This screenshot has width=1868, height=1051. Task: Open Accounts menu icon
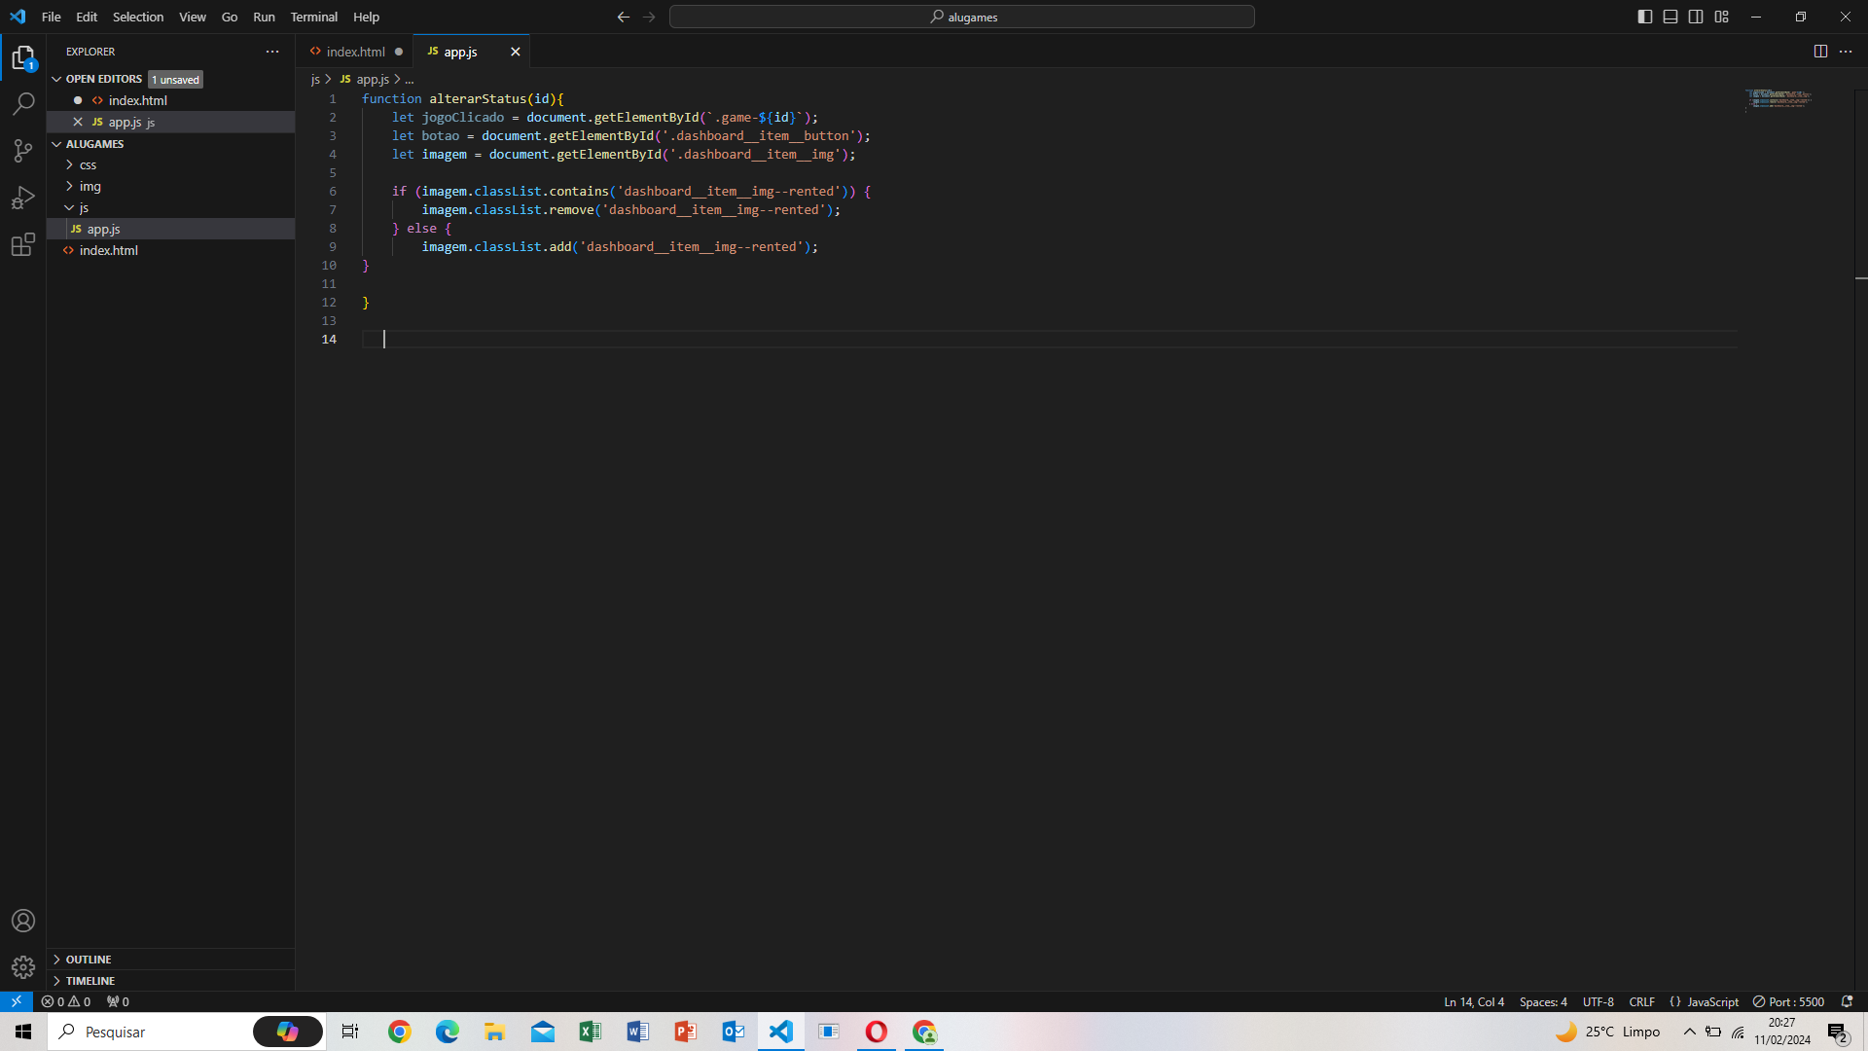pos(23,921)
